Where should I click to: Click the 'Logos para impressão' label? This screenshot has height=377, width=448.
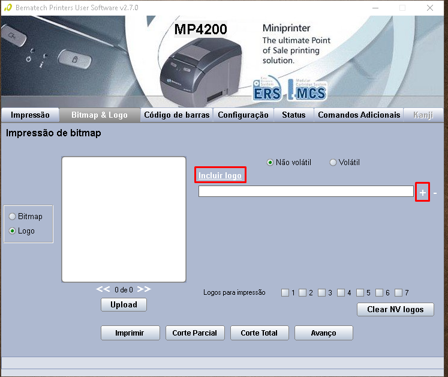234,292
